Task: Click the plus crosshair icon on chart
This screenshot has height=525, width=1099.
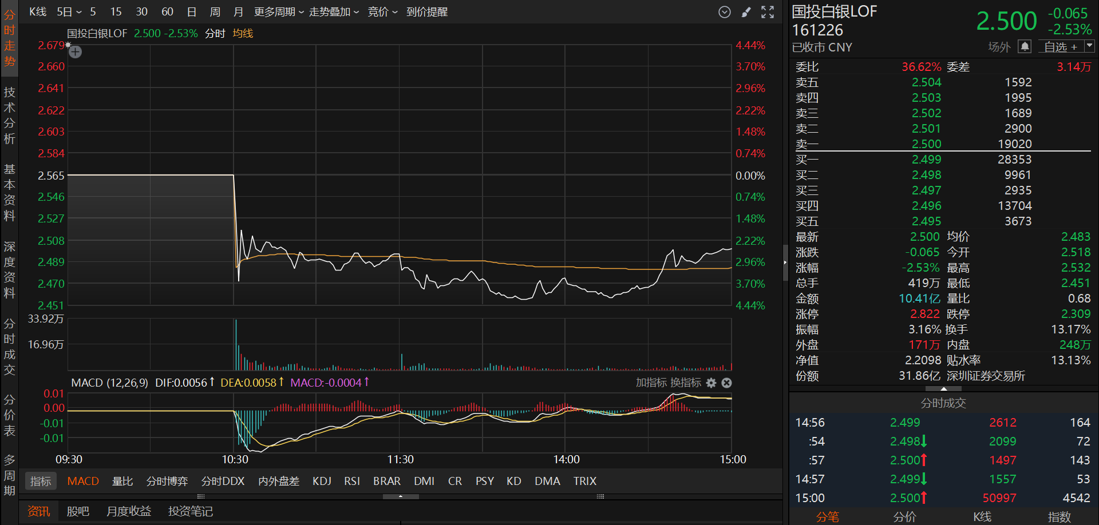Action: coord(75,52)
